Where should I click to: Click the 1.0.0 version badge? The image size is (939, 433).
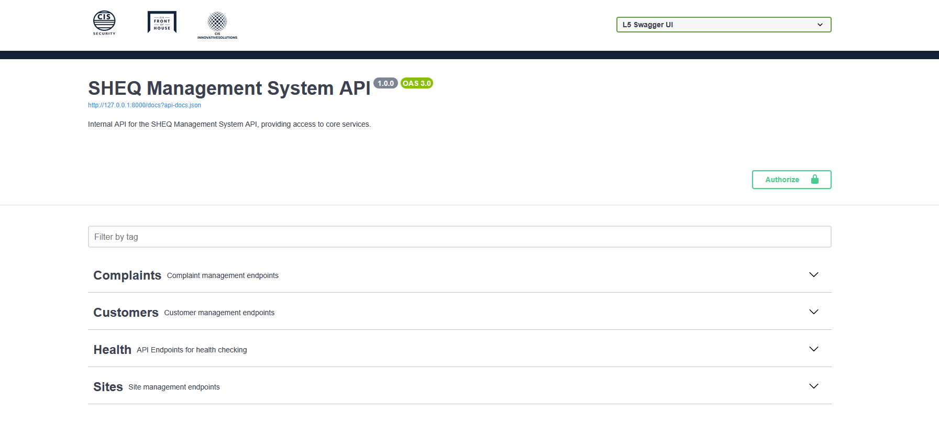pyautogui.click(x=385, y=83)
